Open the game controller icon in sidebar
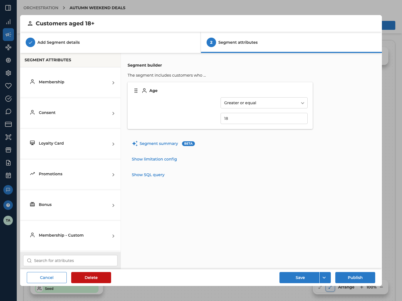The width and height of the screenshot is (402, 301). [8, 47]
